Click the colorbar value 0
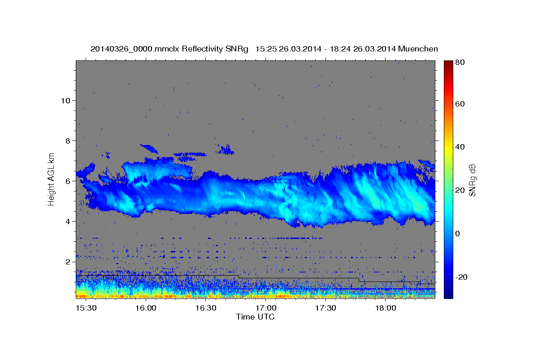 [458, 234]
